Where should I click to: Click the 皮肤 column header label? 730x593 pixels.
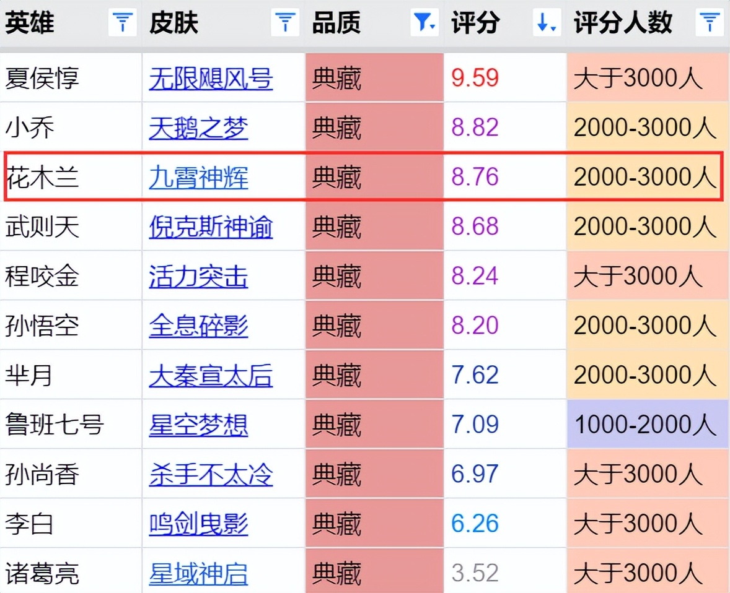pyautogui.click(x=174, y=22)
